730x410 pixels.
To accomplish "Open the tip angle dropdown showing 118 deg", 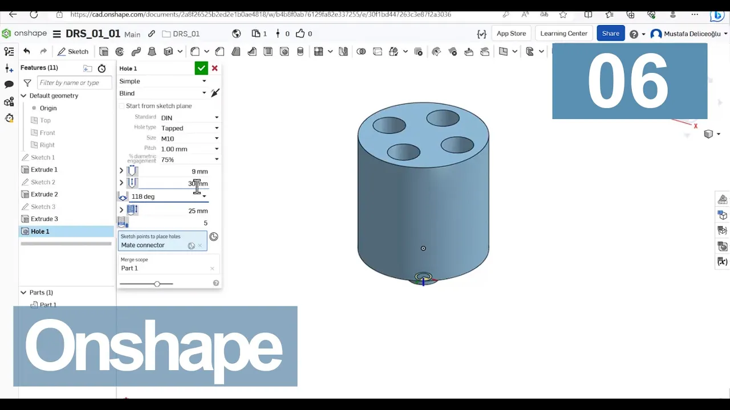I will coord(168,196).
